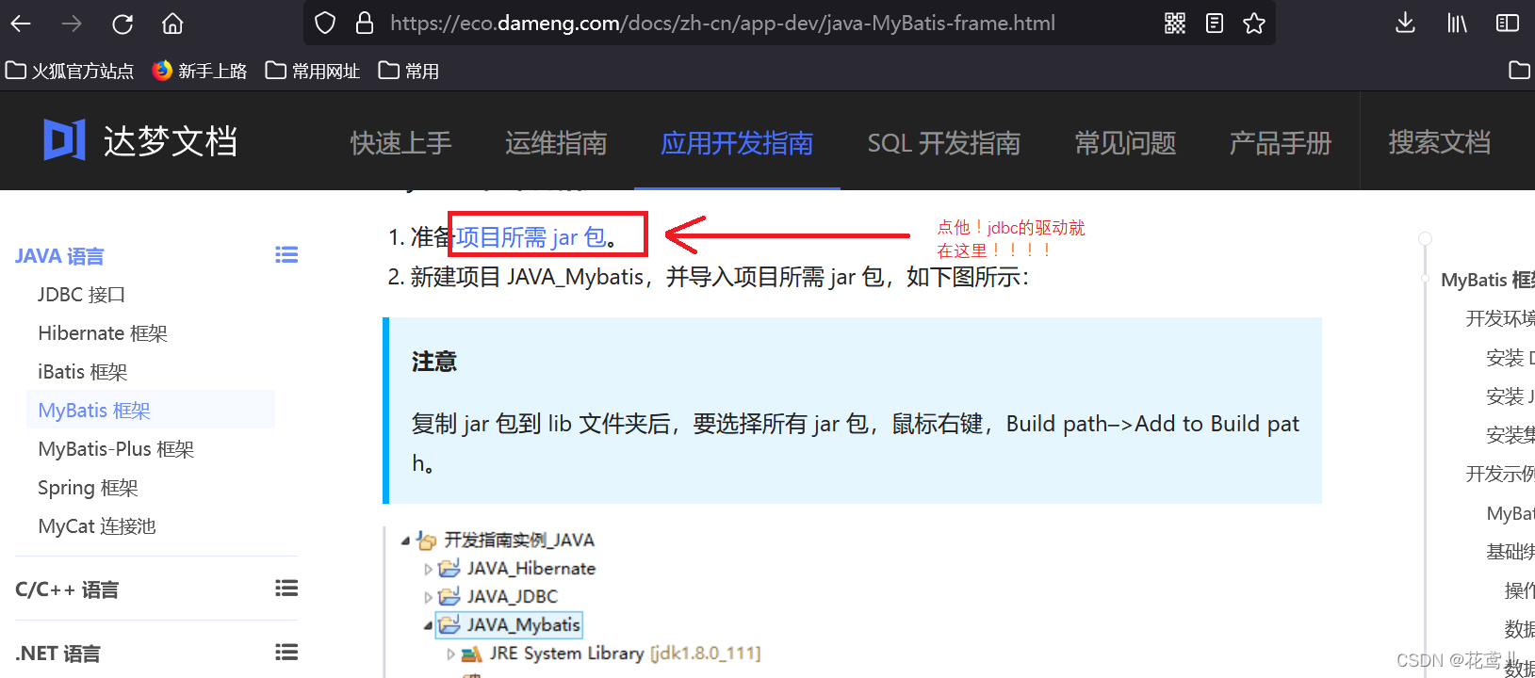Click the padlock site security icon
1535x678 pixels.
point(365,24)
